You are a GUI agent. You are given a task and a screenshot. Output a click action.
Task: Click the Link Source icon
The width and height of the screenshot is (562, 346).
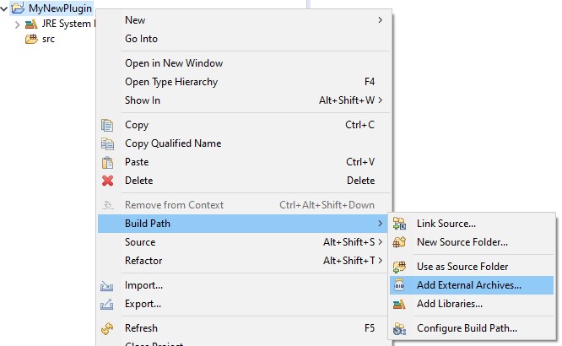point(400,224)
